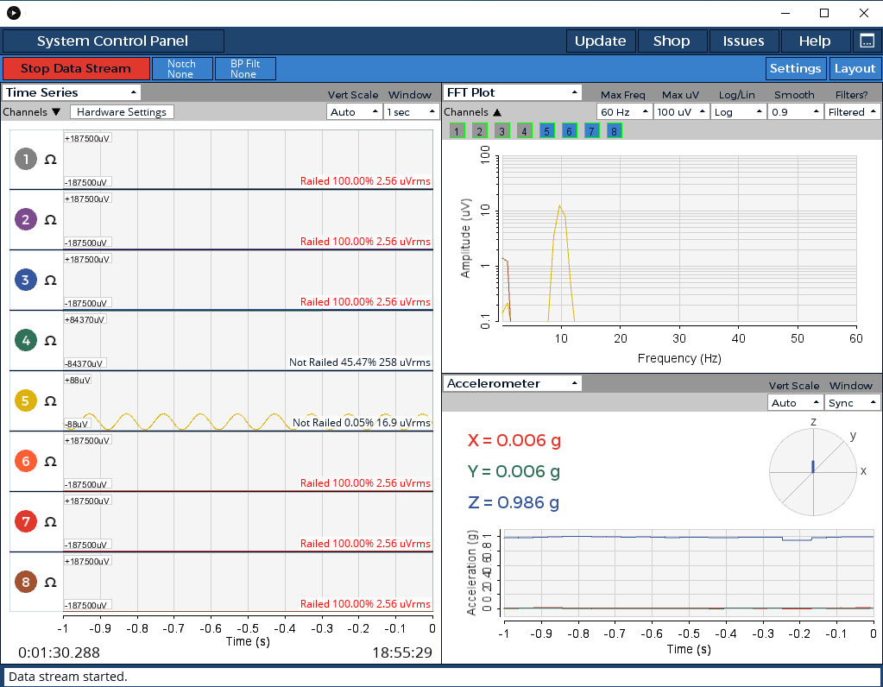Open Hardware Settings
Image resolution: width=883 pixels, height=687 pixels.
[x=122, y=112]
